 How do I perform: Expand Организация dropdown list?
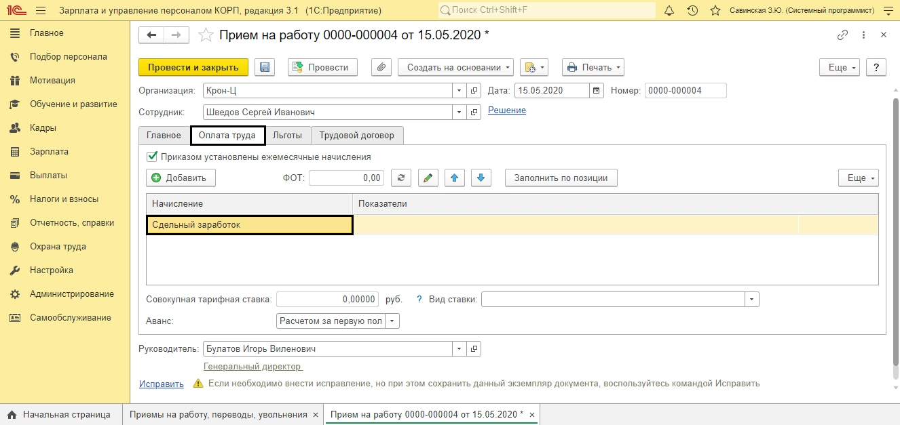coord(460,91)
